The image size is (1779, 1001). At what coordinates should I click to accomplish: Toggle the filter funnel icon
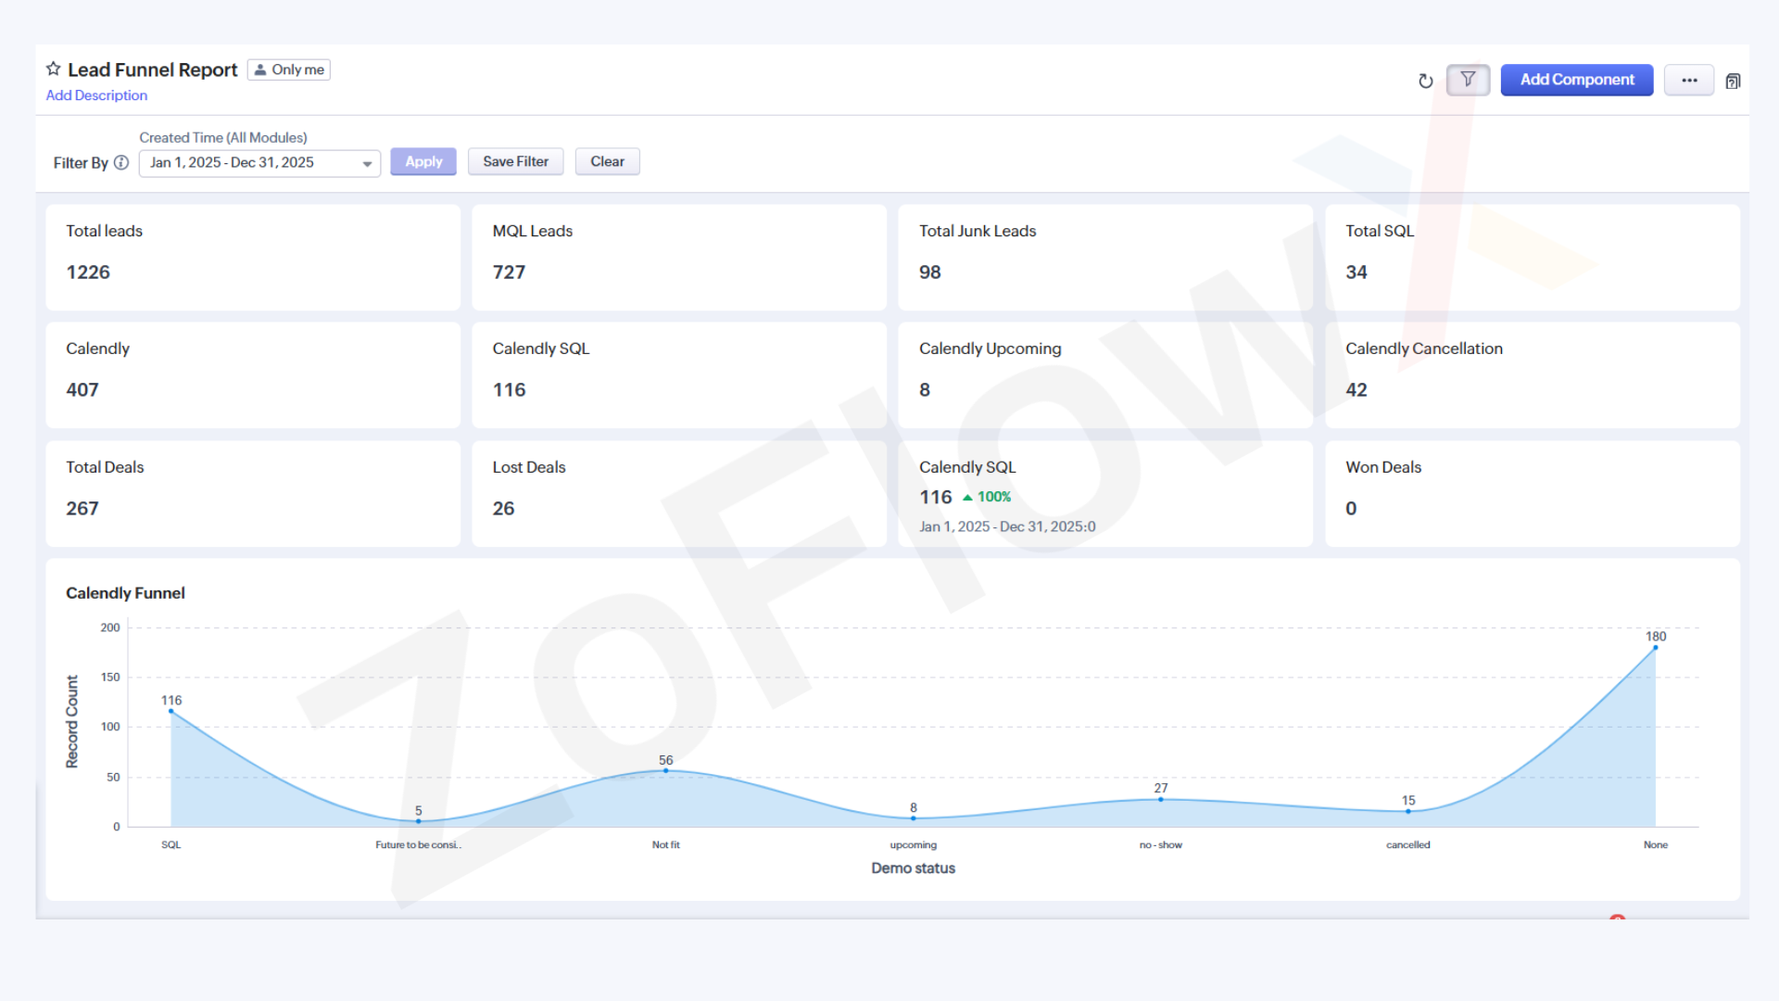tap(1468, 80)
